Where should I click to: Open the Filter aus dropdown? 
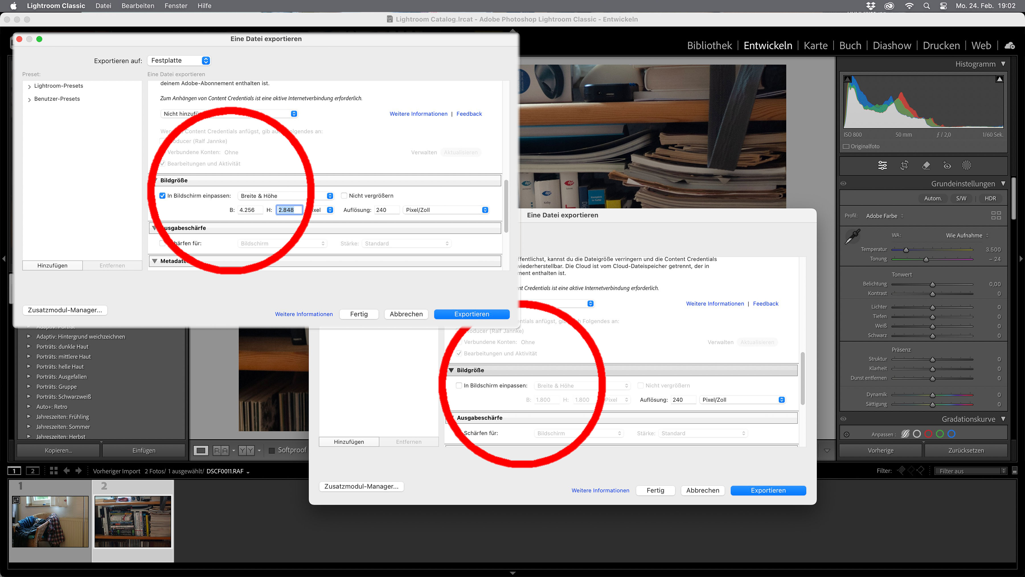[971, 471]
